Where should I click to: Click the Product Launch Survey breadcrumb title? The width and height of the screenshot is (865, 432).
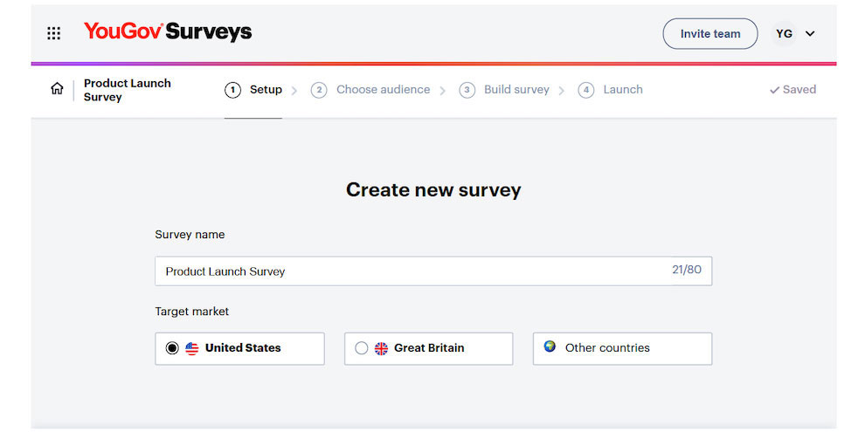(x=127, y=90)
